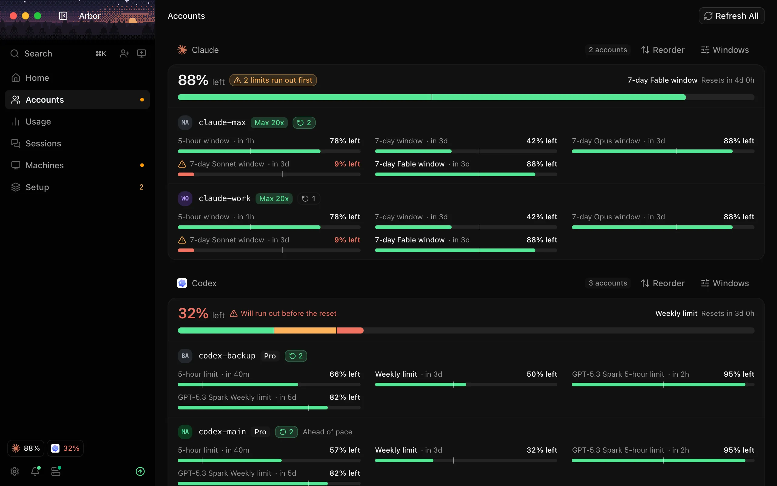Screen dimensions: 777x486
Task: Open the Sessions page
Action: (77, 143)
